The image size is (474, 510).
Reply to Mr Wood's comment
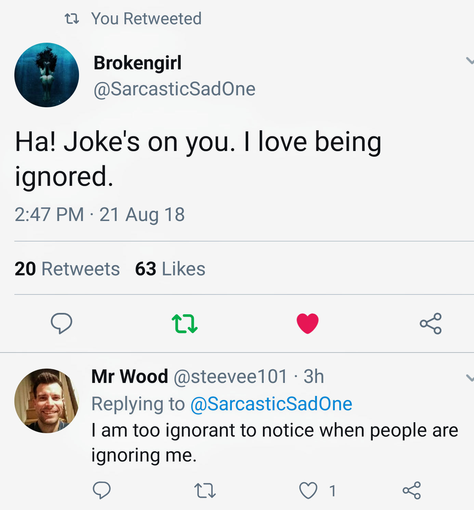(102, 490)
